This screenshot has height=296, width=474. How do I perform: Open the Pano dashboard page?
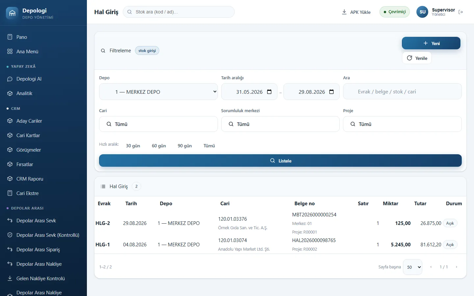pos(43,37)
